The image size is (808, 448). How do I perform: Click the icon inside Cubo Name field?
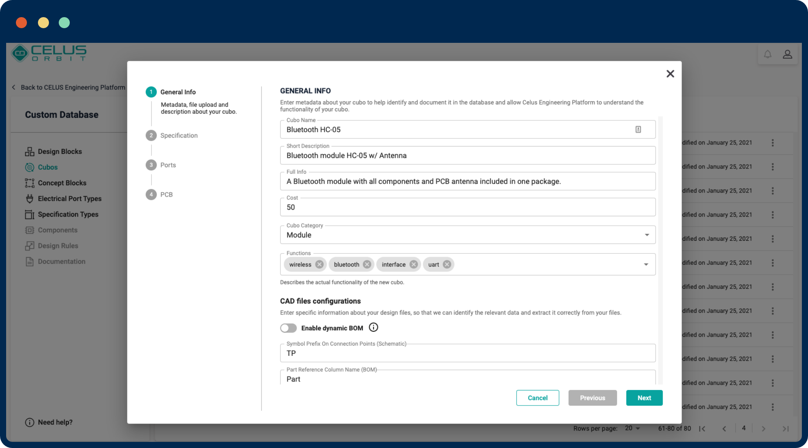[x=638, y=129]
